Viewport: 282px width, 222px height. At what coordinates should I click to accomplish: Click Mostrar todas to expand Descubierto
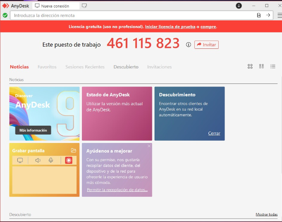[267, 214]
